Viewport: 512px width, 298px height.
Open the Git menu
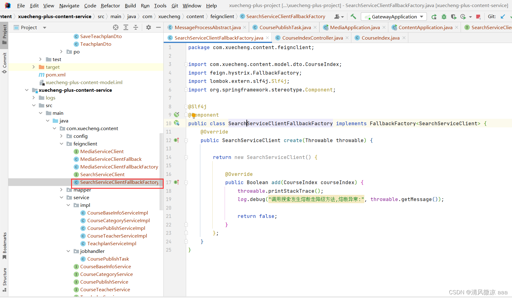(175, 6)
